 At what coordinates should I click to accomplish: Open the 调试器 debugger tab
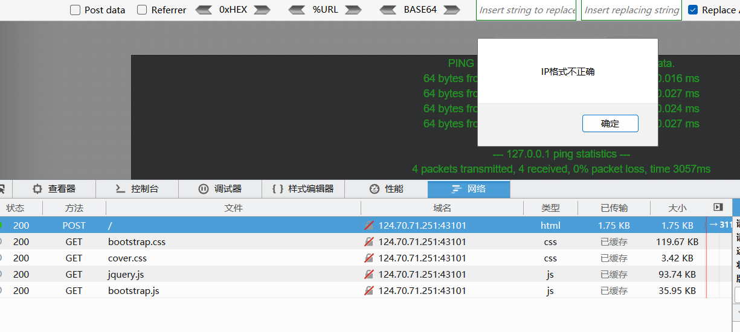(x=220, y=189)
